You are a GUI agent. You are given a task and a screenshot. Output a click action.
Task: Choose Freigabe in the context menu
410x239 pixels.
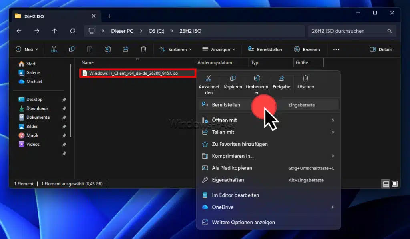pos(281,82)
